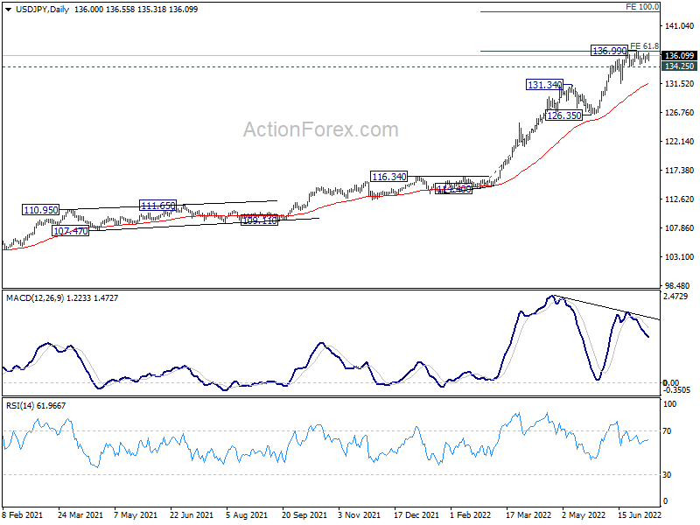Screen dimensions: 700x525
Task: Select the 111.650 price label
Action: pyautogui.click(x=158, y=206)
